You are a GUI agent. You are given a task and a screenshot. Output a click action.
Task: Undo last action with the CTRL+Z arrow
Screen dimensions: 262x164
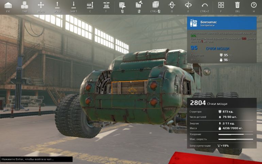(x=204, y=5)
